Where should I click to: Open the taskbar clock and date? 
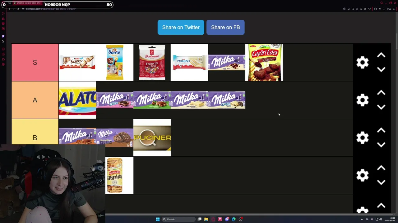click(390, 219)
